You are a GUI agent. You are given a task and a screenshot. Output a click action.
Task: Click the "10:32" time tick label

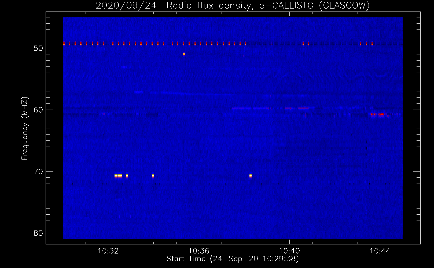tap(108, 251)
